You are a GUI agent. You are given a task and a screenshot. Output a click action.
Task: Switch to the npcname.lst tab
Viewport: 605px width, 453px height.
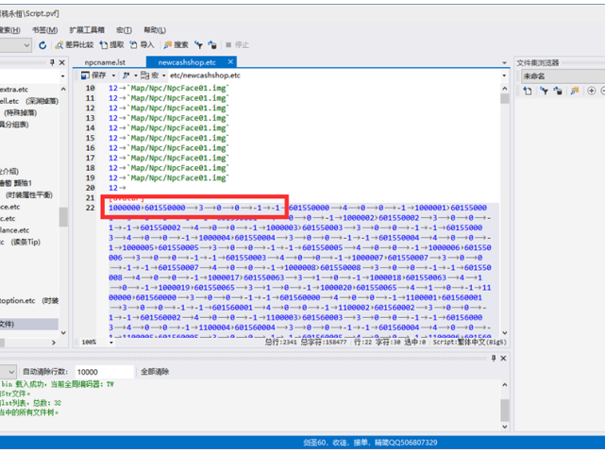pyautogui.click(x=104, y=62)
